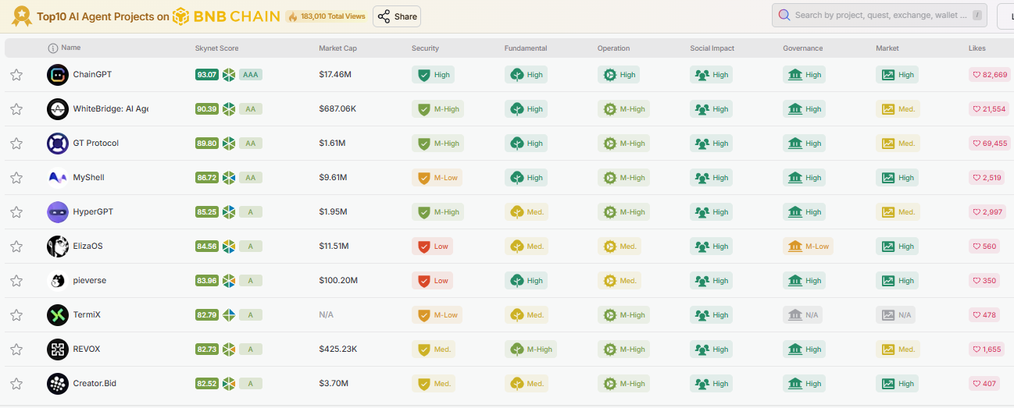Screen dimensions: 1014x408
Task: Open the HyperGPT project link
Action: pyautogui.click(x=93, y=212)
